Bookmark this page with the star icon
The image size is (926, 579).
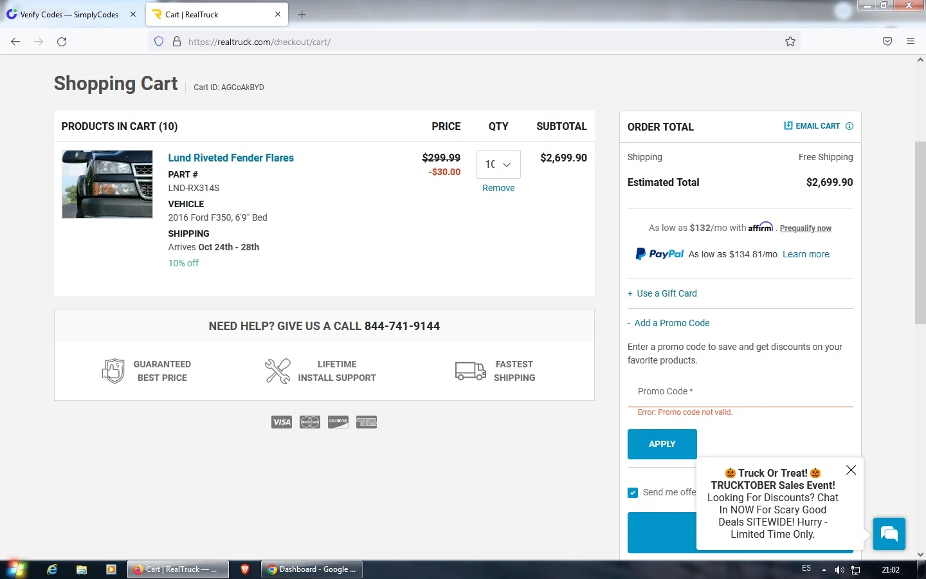tap(790, 42)
